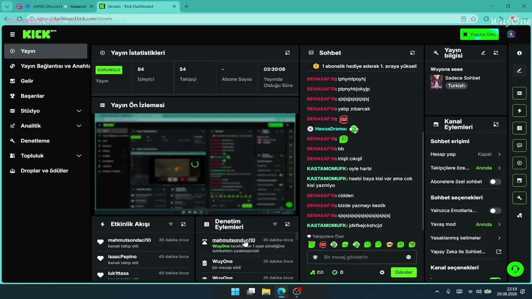Viewport: 532px width, 299px height.
Task: Expand the Sohbet chat panel to fullscreen
Action: tap(412, 53)
